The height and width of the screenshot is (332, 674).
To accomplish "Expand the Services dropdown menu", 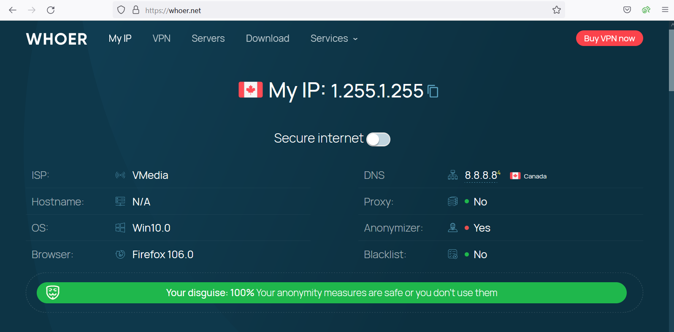I will 334,38.
